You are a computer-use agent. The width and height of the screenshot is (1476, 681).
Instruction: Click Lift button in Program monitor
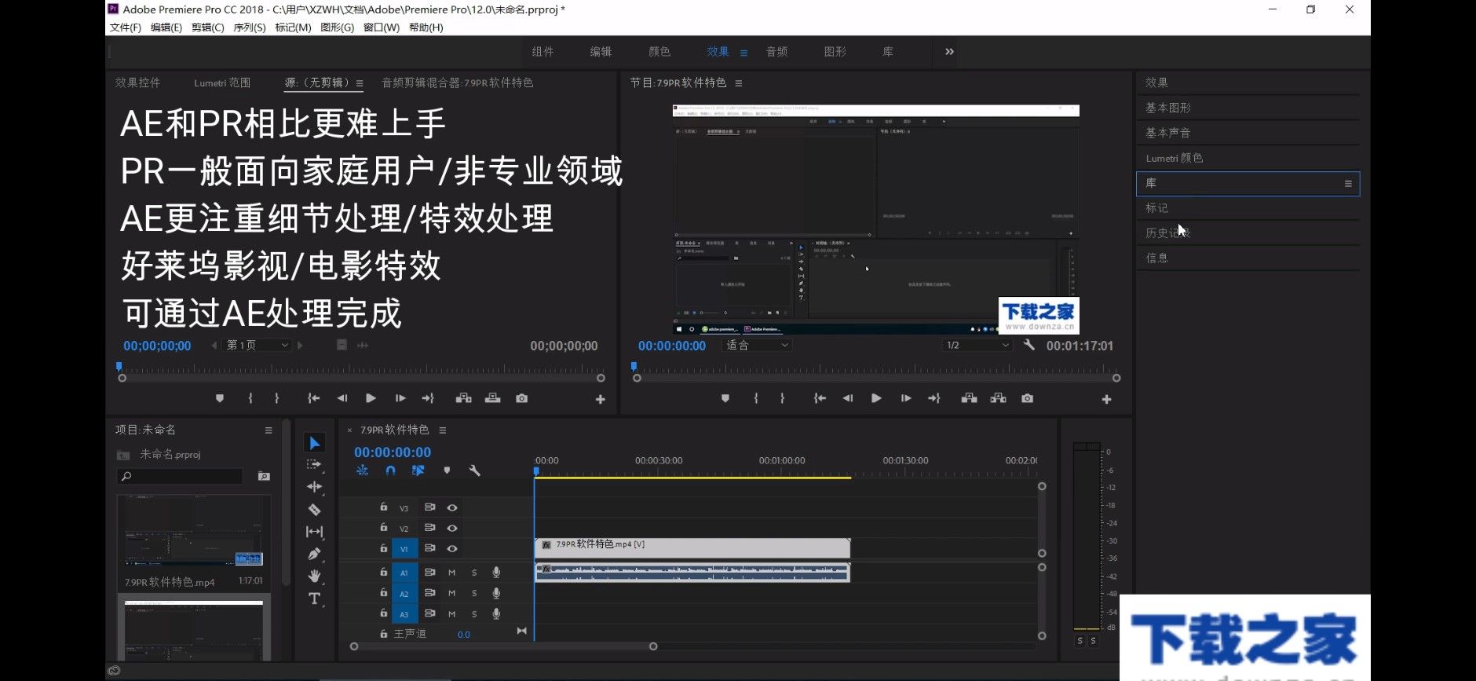click(969, 398)
